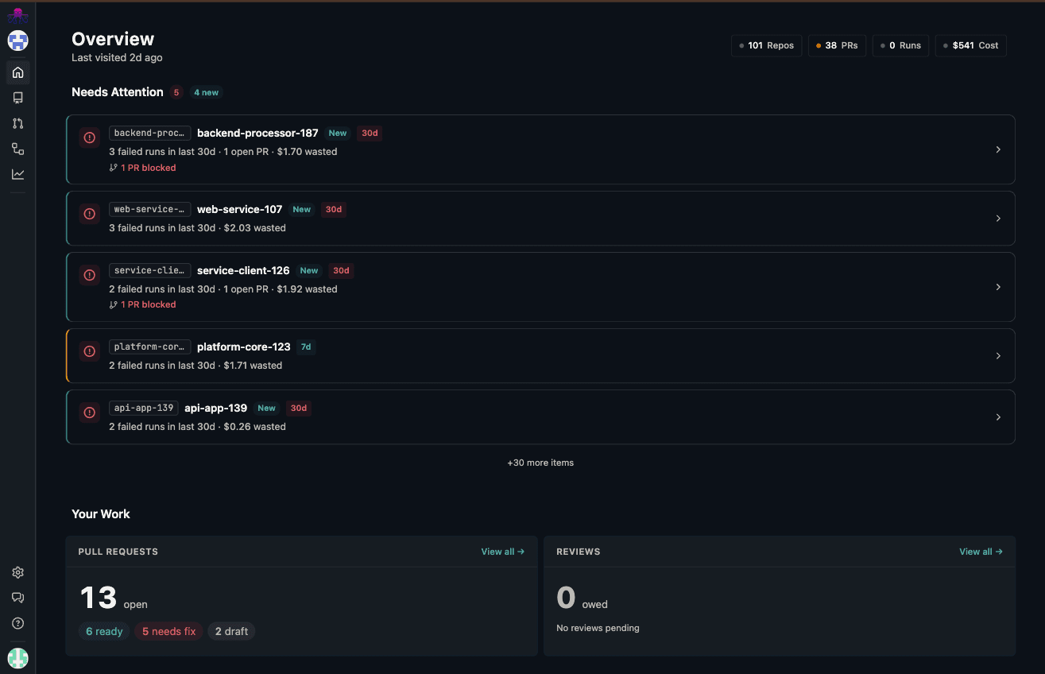This screenshot has height=674, width=1045.
Task: Expand the web-service-107 attention card
Action: [x=998, y=218]
